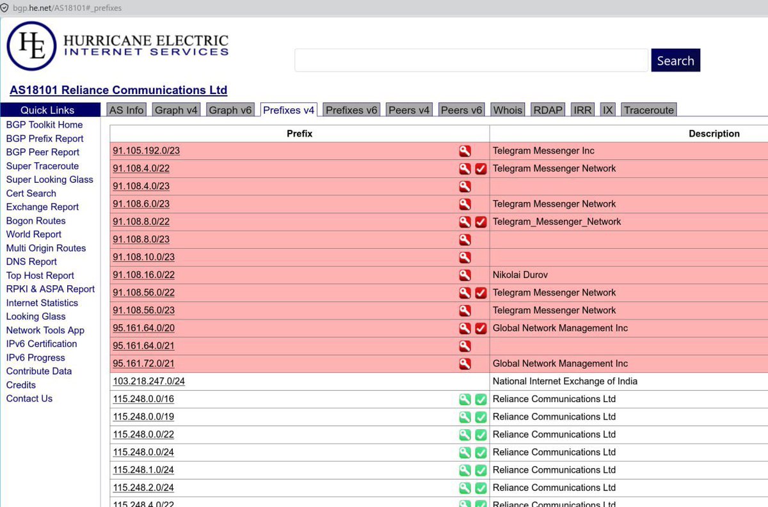Open prefix 91.108.16.0/22 link
The height and width of the screenshot is (507, 768).
pyautogui.click(x=144, y=275)
